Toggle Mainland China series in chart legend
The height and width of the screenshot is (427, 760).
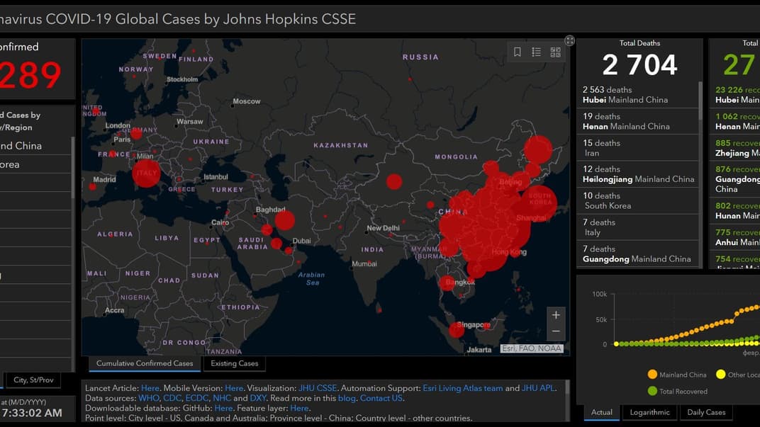[677, 375]
